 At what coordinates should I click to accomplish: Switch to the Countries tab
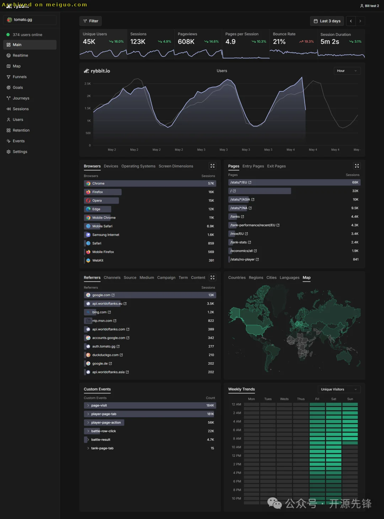pos(237,278)
